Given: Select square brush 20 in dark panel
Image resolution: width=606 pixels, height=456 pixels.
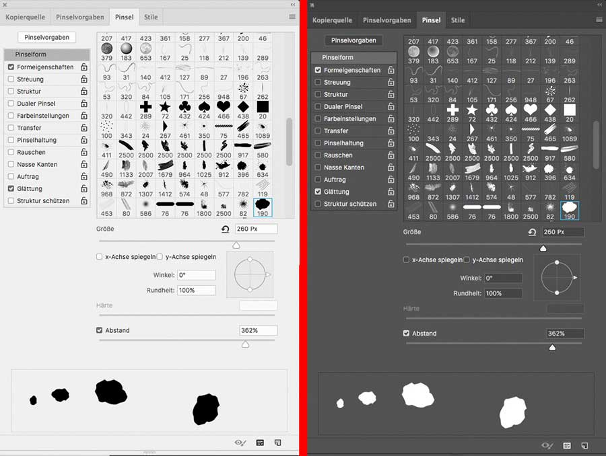Looking at the screenshot, I should 569,113.
